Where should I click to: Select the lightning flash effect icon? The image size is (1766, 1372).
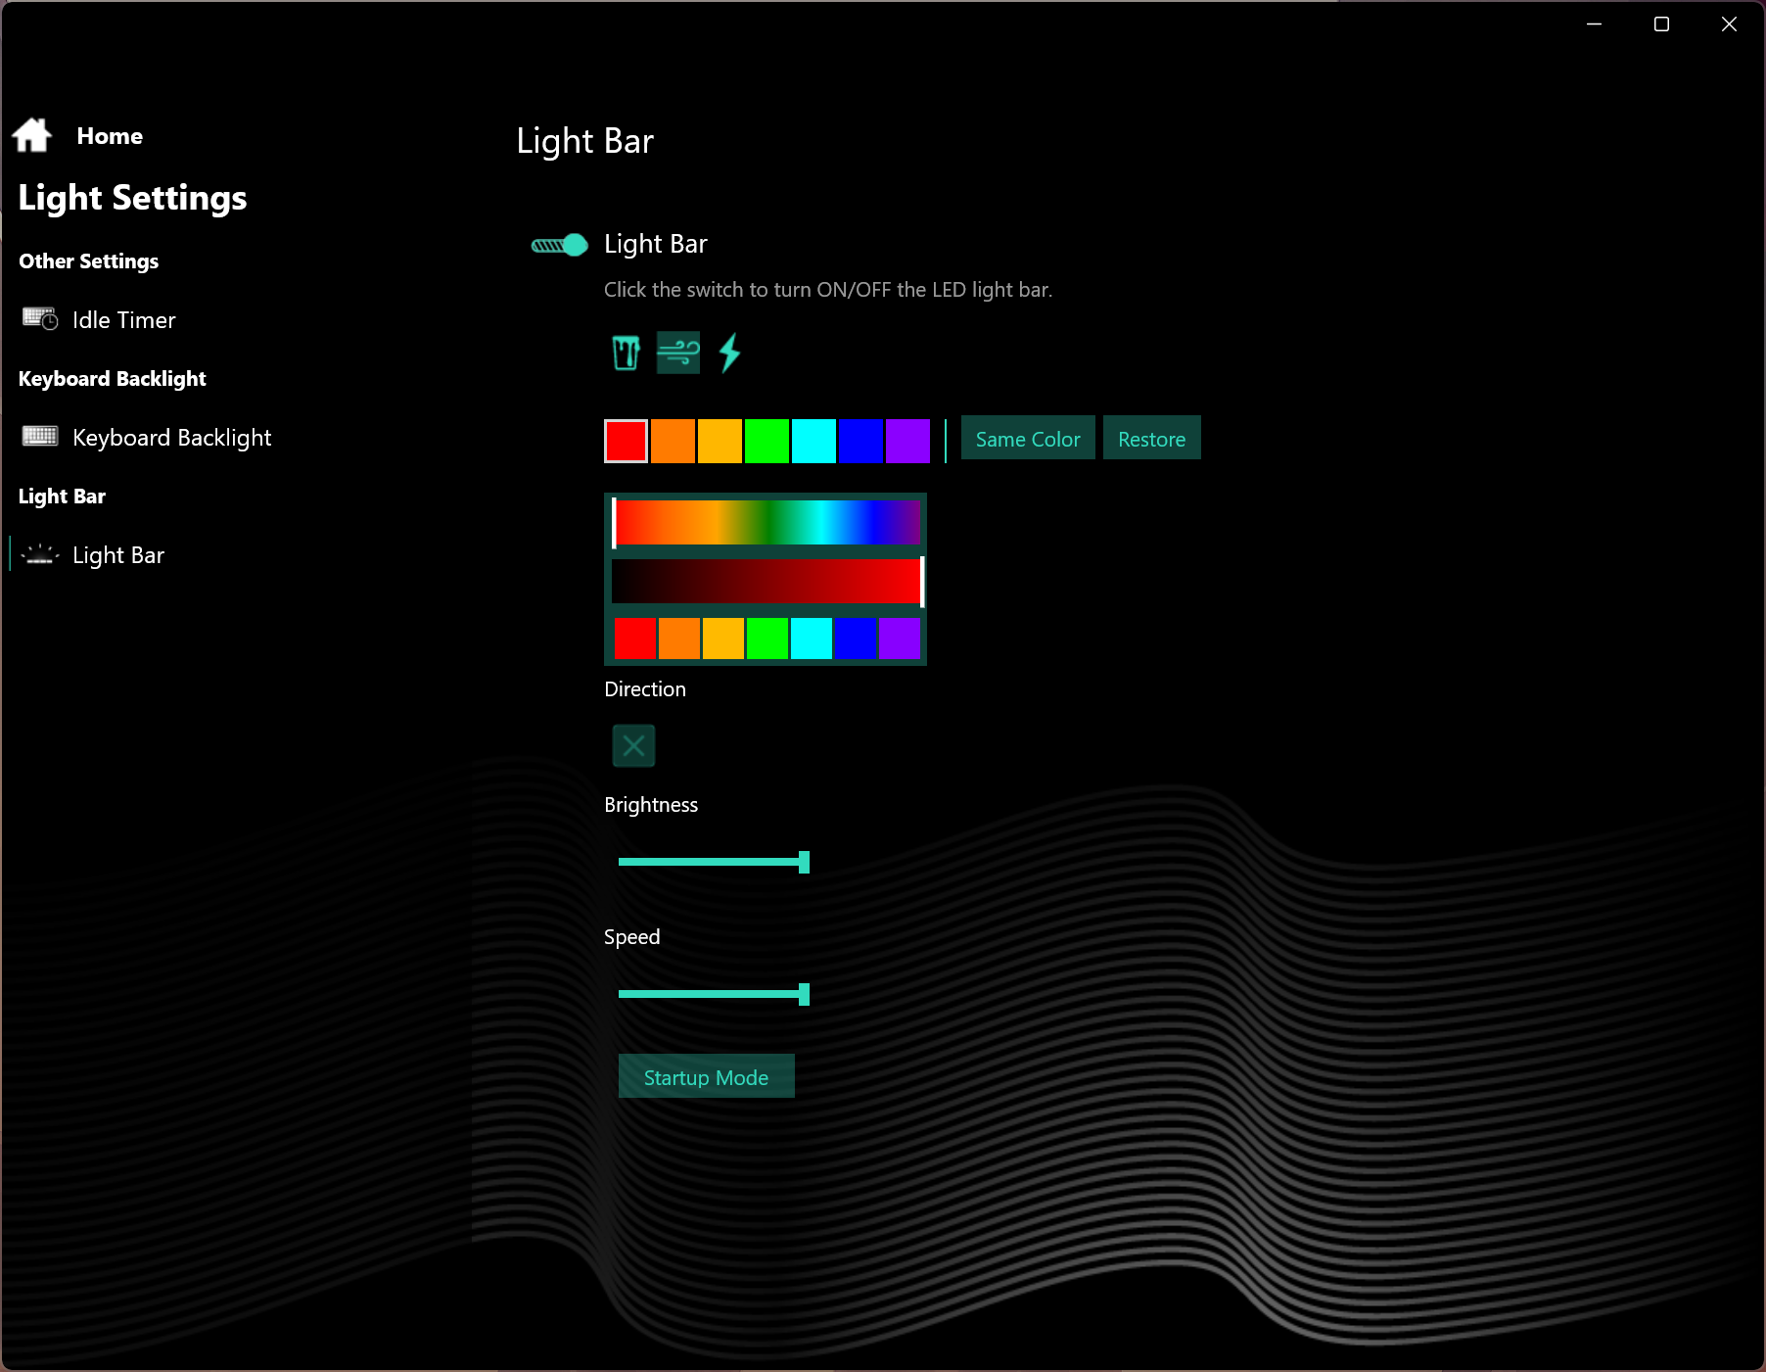tap(729, 353)
